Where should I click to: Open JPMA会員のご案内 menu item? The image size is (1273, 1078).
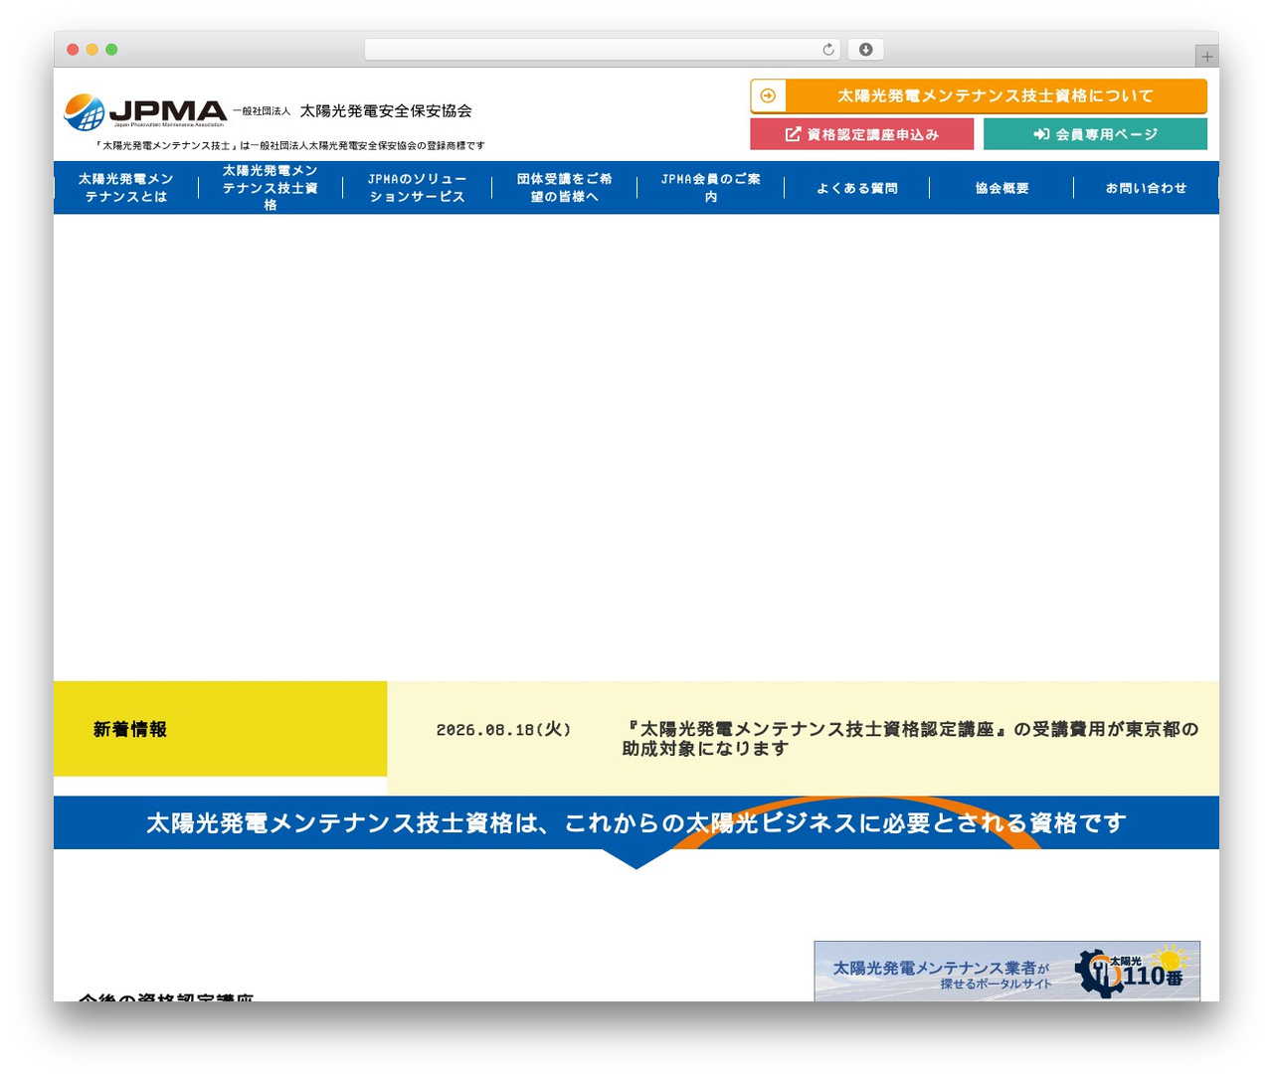(711, 188)
